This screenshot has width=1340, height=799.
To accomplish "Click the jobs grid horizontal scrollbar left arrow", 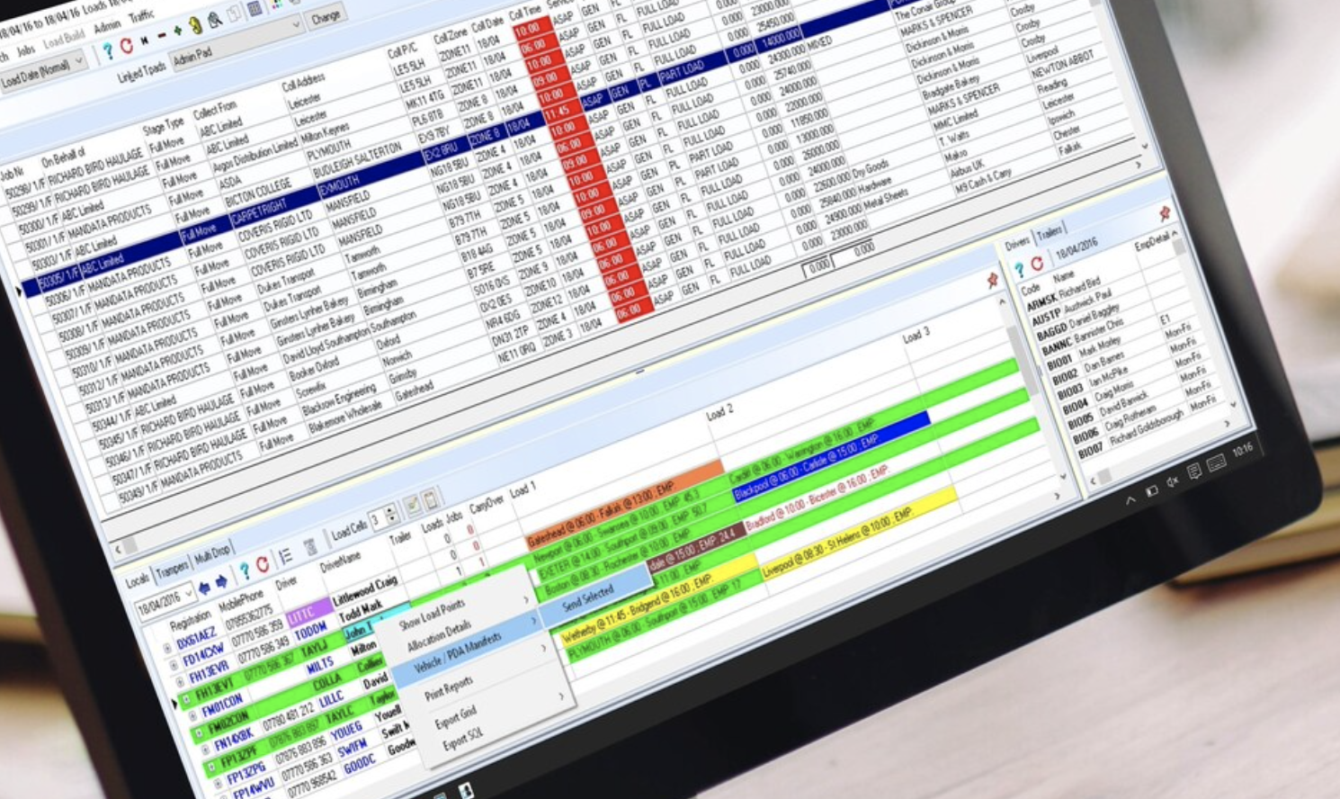I will click(x=118, y=547).
